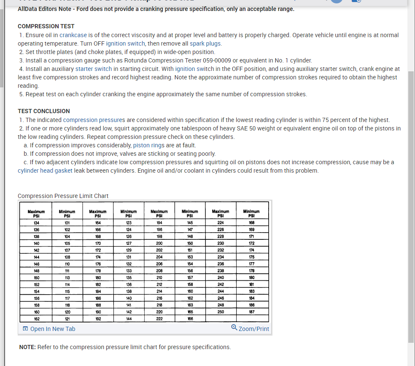Click step 5 text 'Repeat test on each cylinder'
The image size is (415, 366).
[163, 95]
